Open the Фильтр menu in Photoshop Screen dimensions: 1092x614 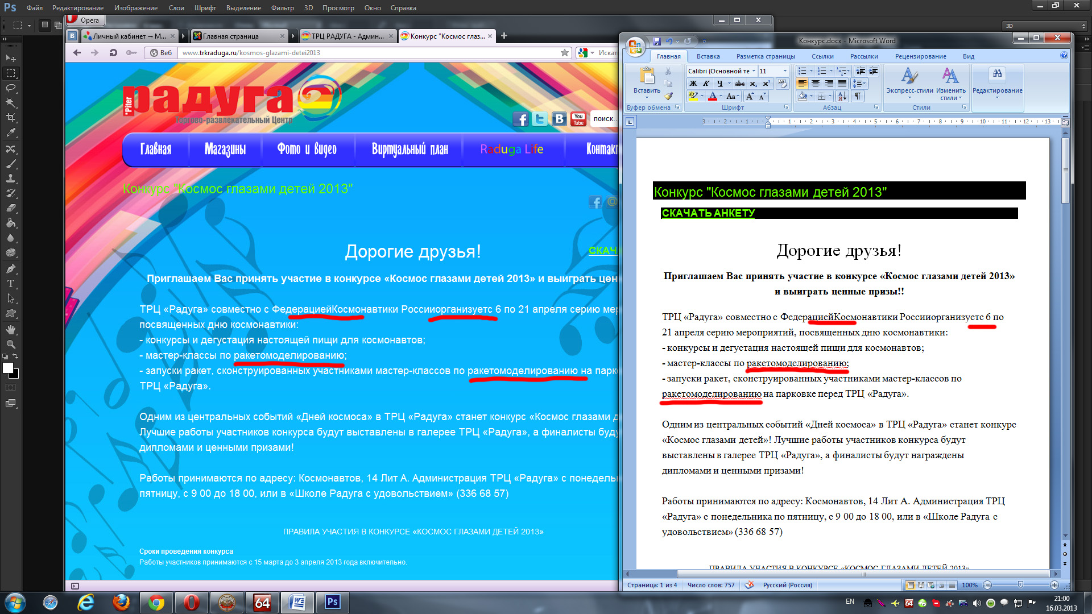click(x=282, y=8)
